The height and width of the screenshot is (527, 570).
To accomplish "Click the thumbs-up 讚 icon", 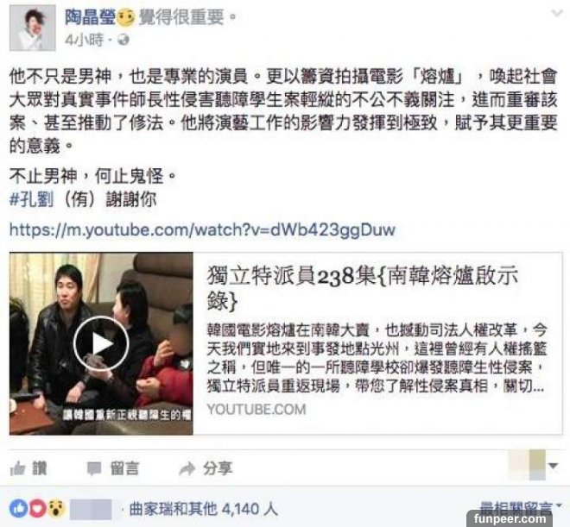I will pos(17,468).
